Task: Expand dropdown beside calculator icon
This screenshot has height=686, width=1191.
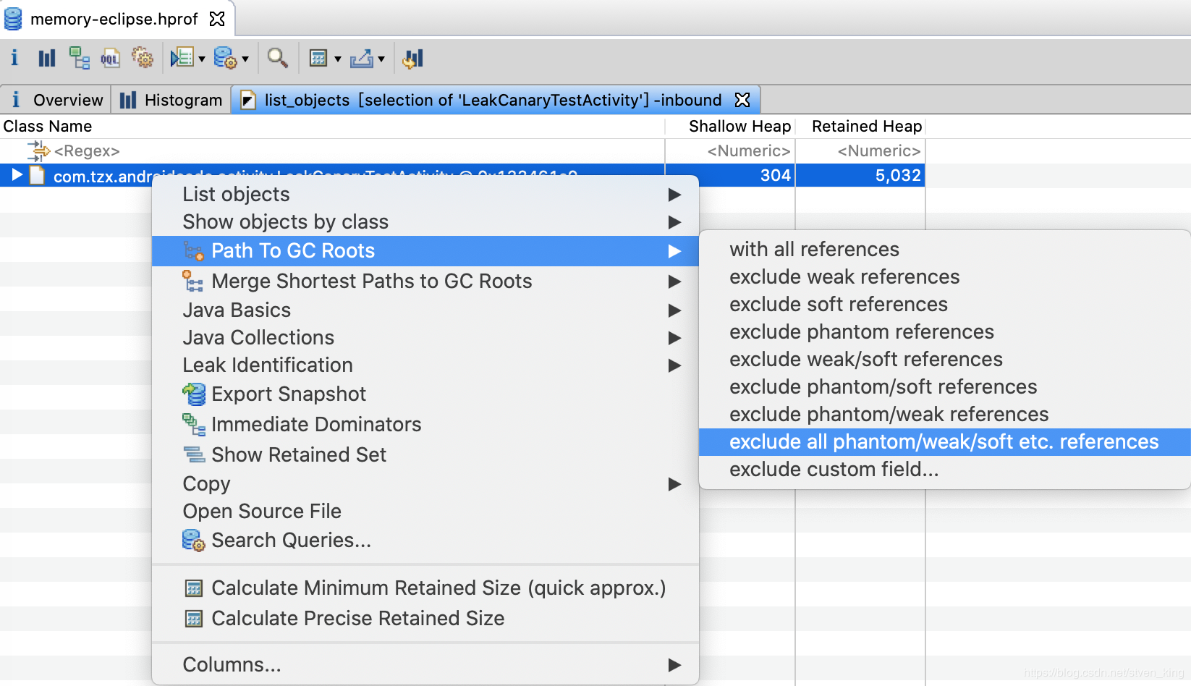Action: click(x=337, y=59)
